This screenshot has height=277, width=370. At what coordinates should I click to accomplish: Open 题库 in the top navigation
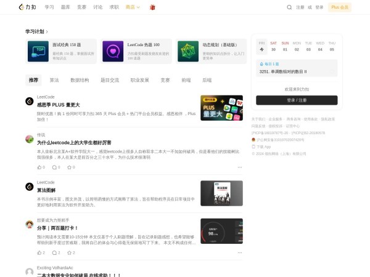(x=65, y=7)
